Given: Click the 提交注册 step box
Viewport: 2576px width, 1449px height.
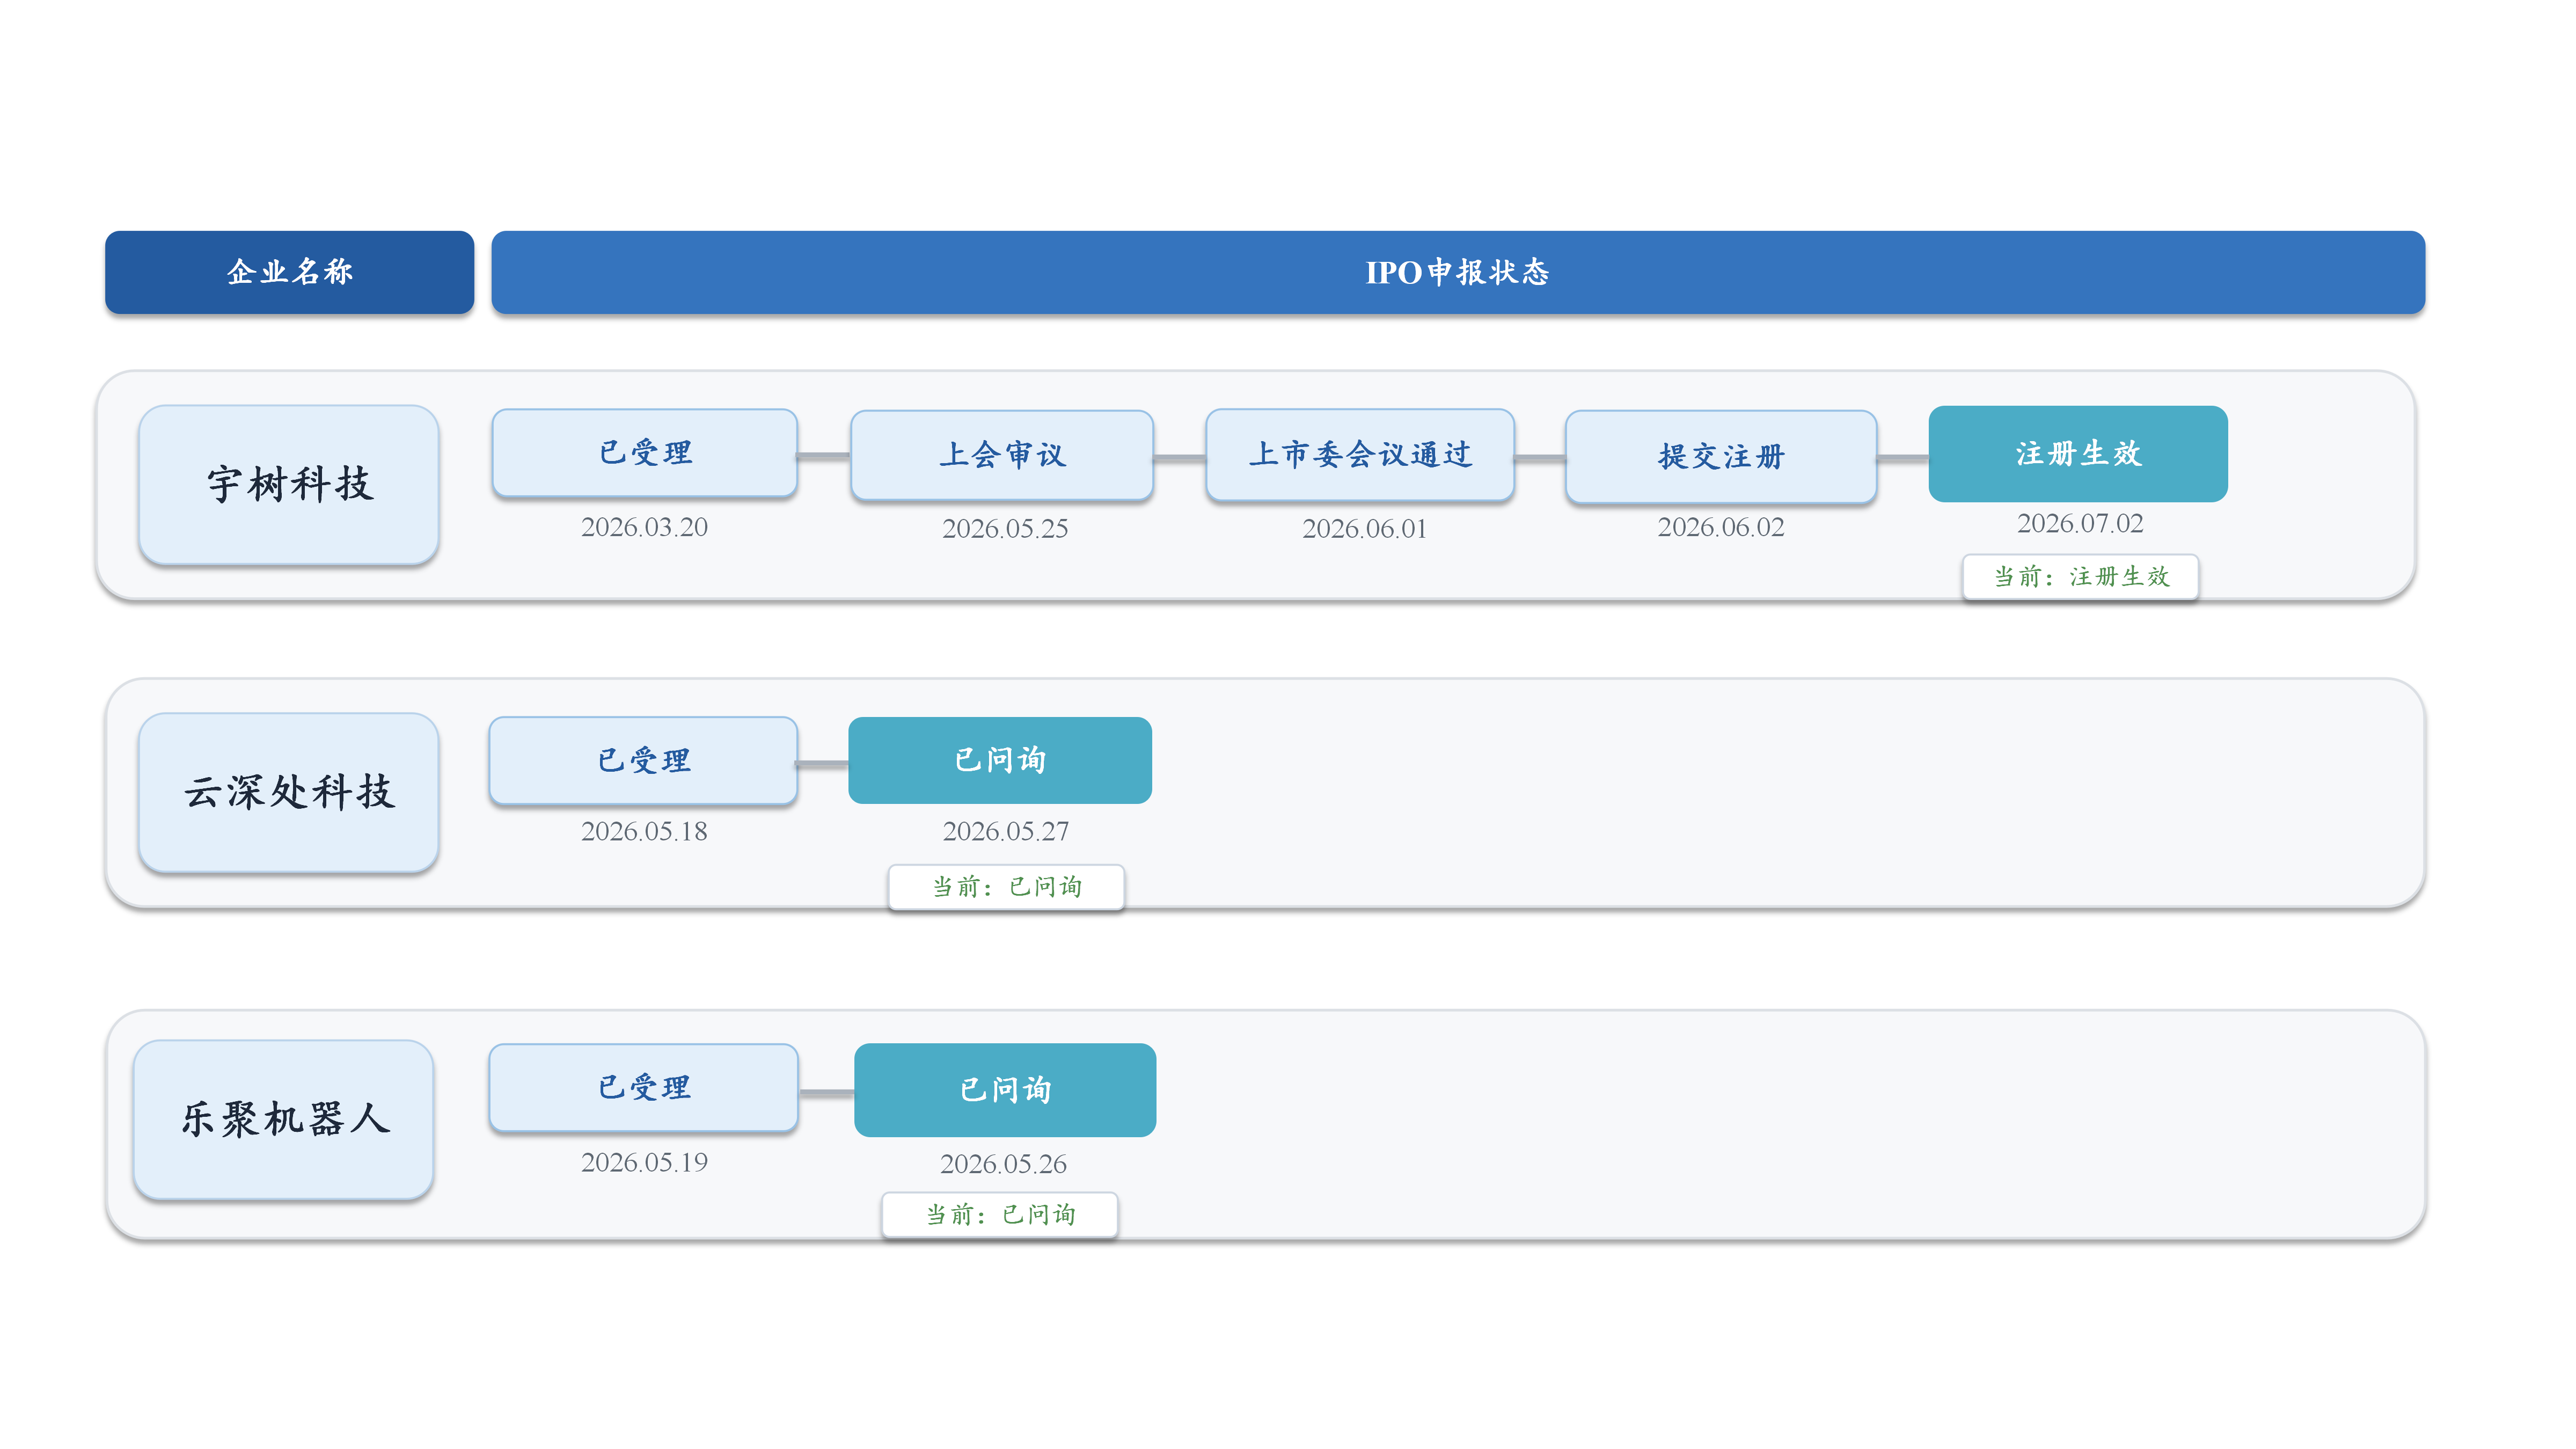Looking at the screenshot, I should pyautogui.click(x=1721, y=456).
